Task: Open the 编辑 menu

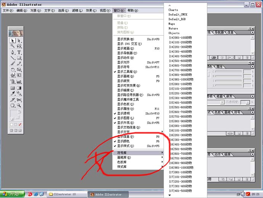Action: coord(22,10)
